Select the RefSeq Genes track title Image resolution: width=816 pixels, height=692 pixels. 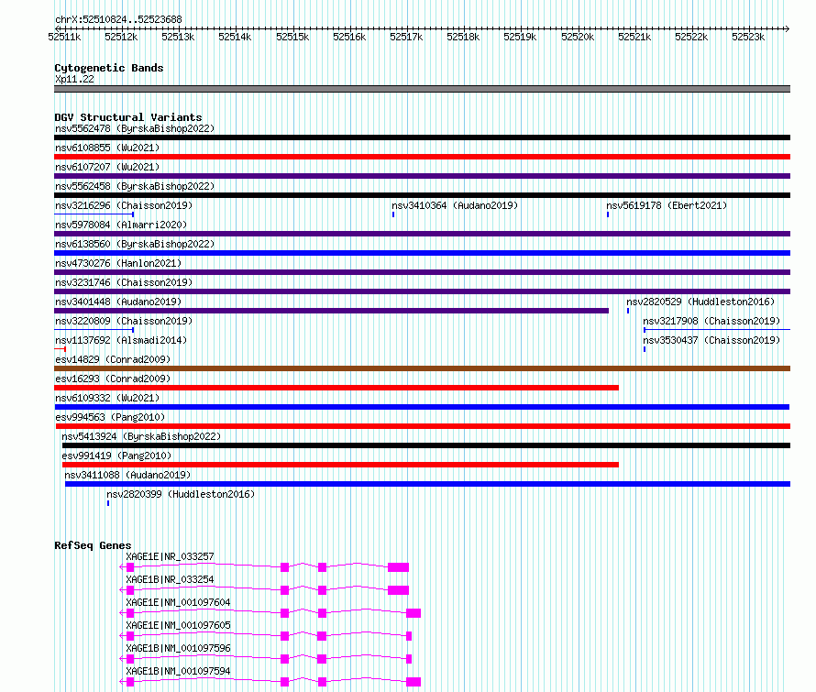coord(93,545)
